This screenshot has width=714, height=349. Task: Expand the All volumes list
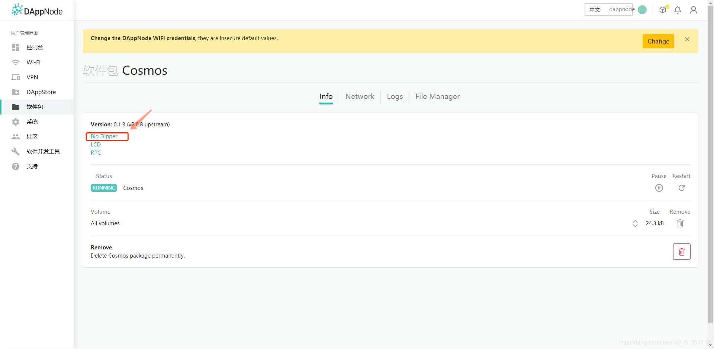click(635, 223)
